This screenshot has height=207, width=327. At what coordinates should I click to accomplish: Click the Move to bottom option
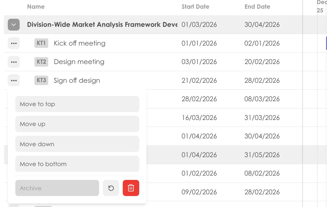[x=77, y=164]
